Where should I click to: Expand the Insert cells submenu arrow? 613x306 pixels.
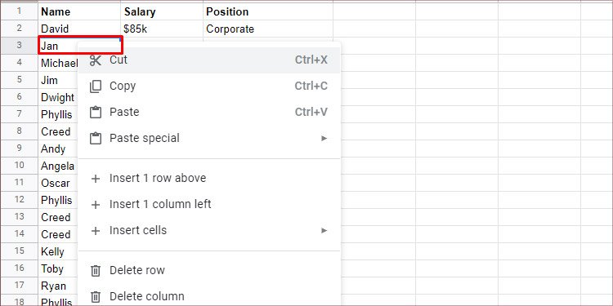click(324, 230)
